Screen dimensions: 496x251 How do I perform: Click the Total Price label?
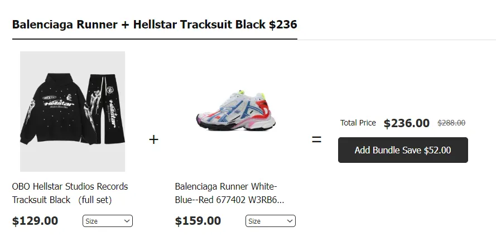[x=358, y=123]
